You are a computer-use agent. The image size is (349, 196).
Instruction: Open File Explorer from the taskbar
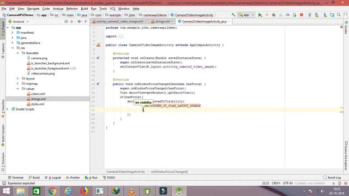point(21,191)
